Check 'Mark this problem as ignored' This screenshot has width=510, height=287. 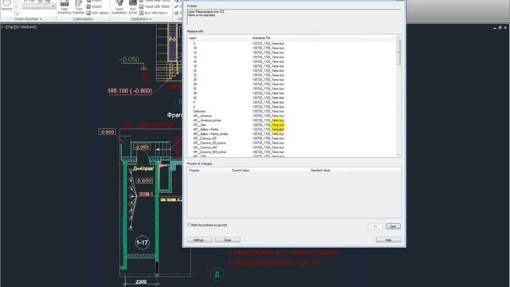coord(189,225)
